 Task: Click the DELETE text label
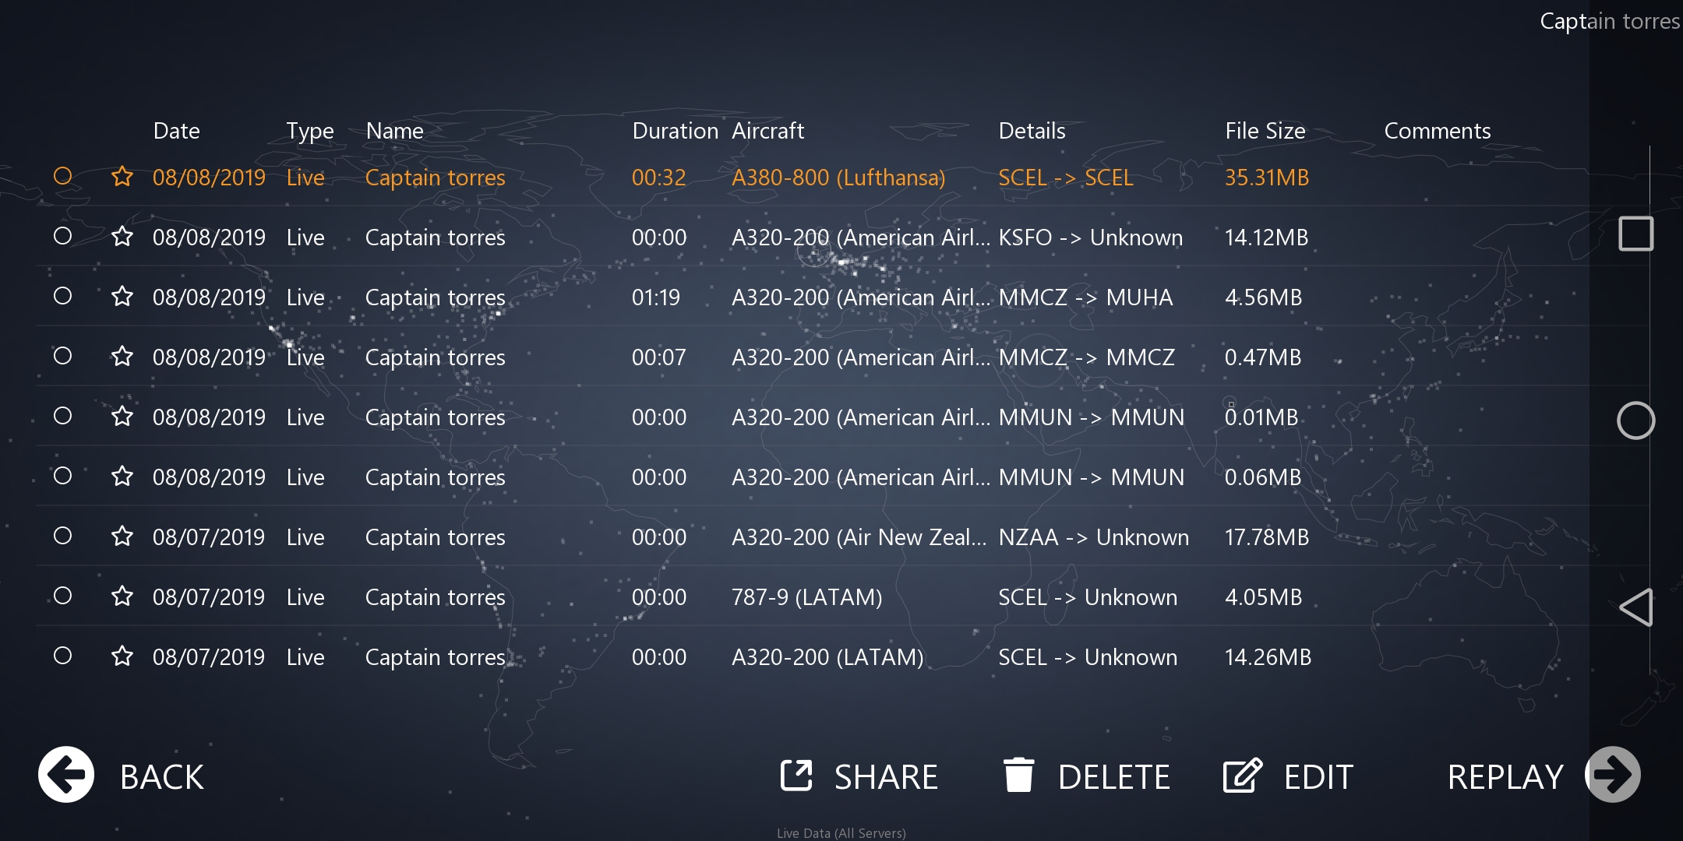[x=1113, y=777]
